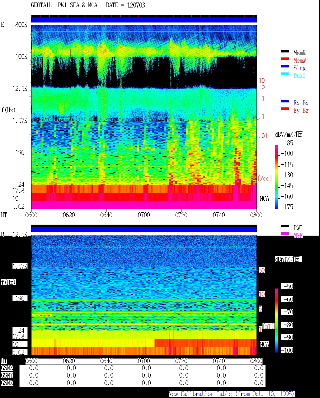Click the dBV/m/√Hz unit label
This screenshot has width=320, height=398.
[288, 134]
